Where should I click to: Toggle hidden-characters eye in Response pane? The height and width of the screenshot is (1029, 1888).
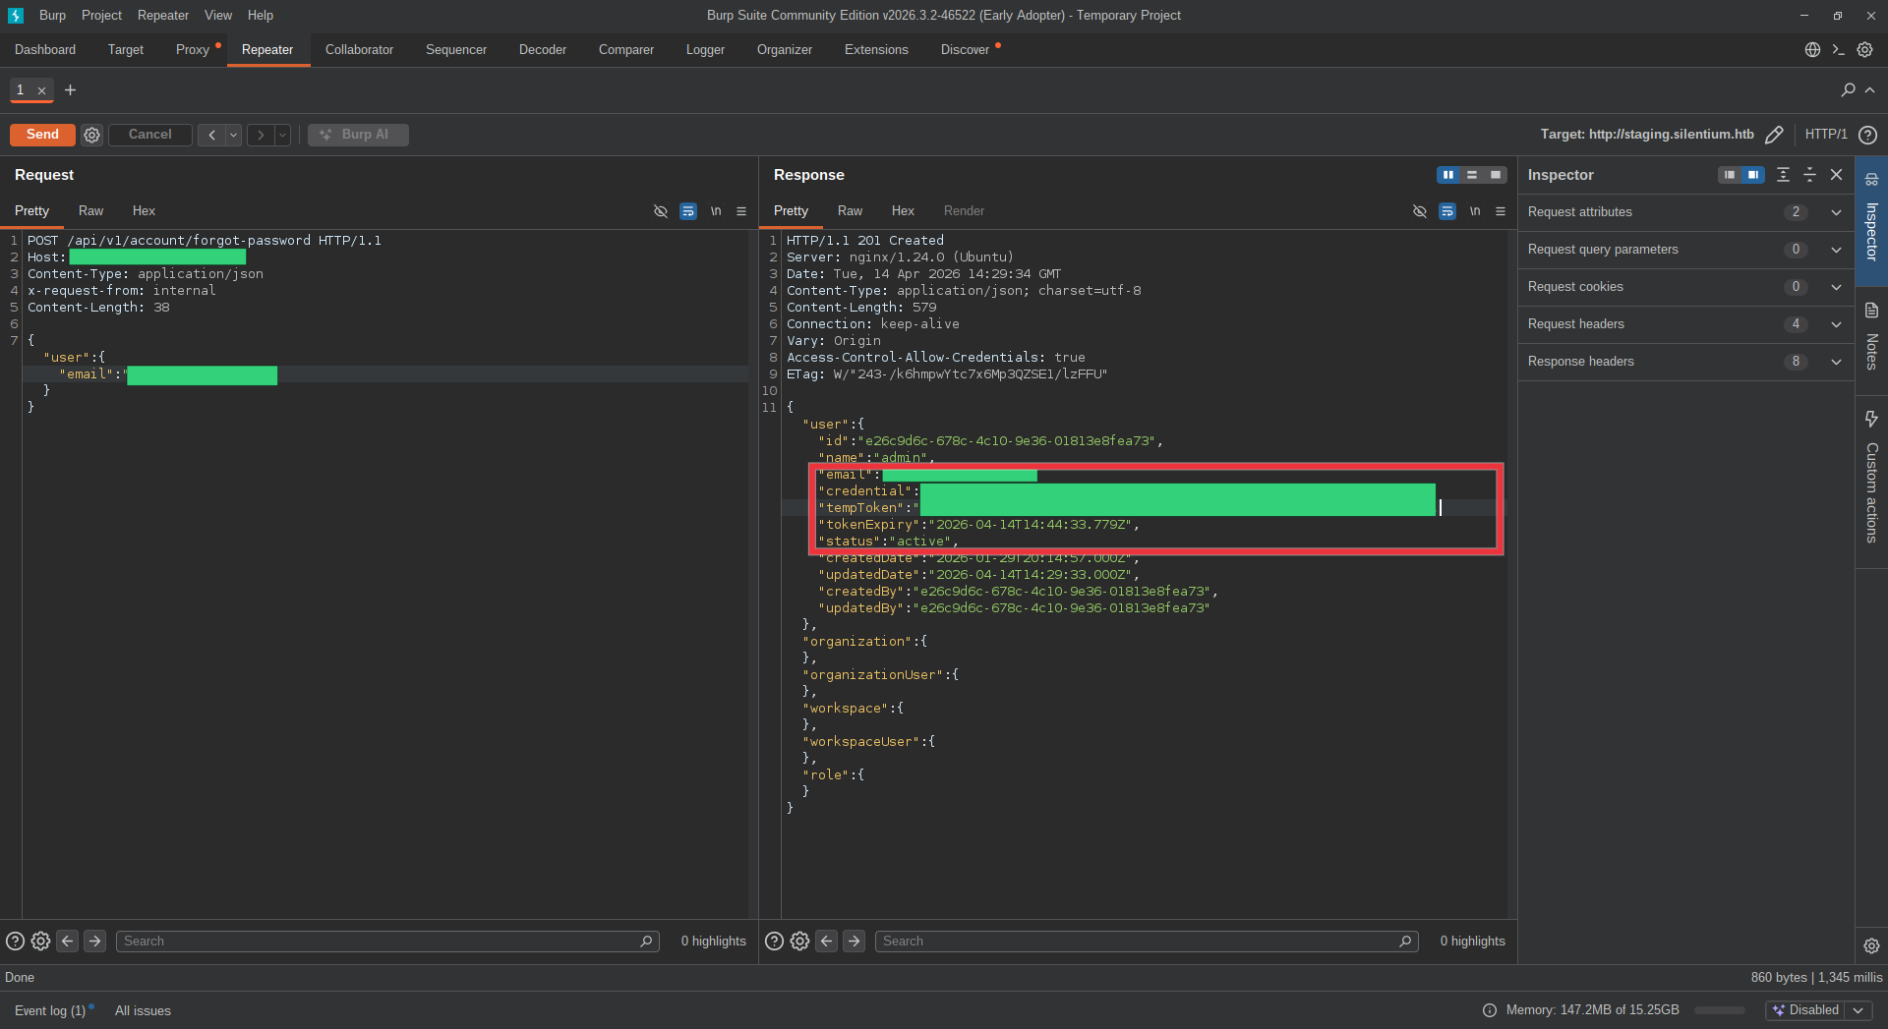point(1420,211)
